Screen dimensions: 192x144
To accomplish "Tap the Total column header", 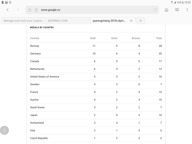I will [159, 38].
